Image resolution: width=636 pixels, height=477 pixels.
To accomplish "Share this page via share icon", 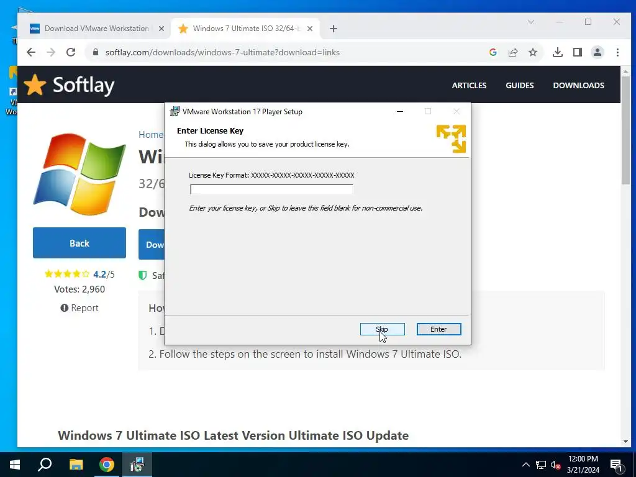I will [513, 52].
